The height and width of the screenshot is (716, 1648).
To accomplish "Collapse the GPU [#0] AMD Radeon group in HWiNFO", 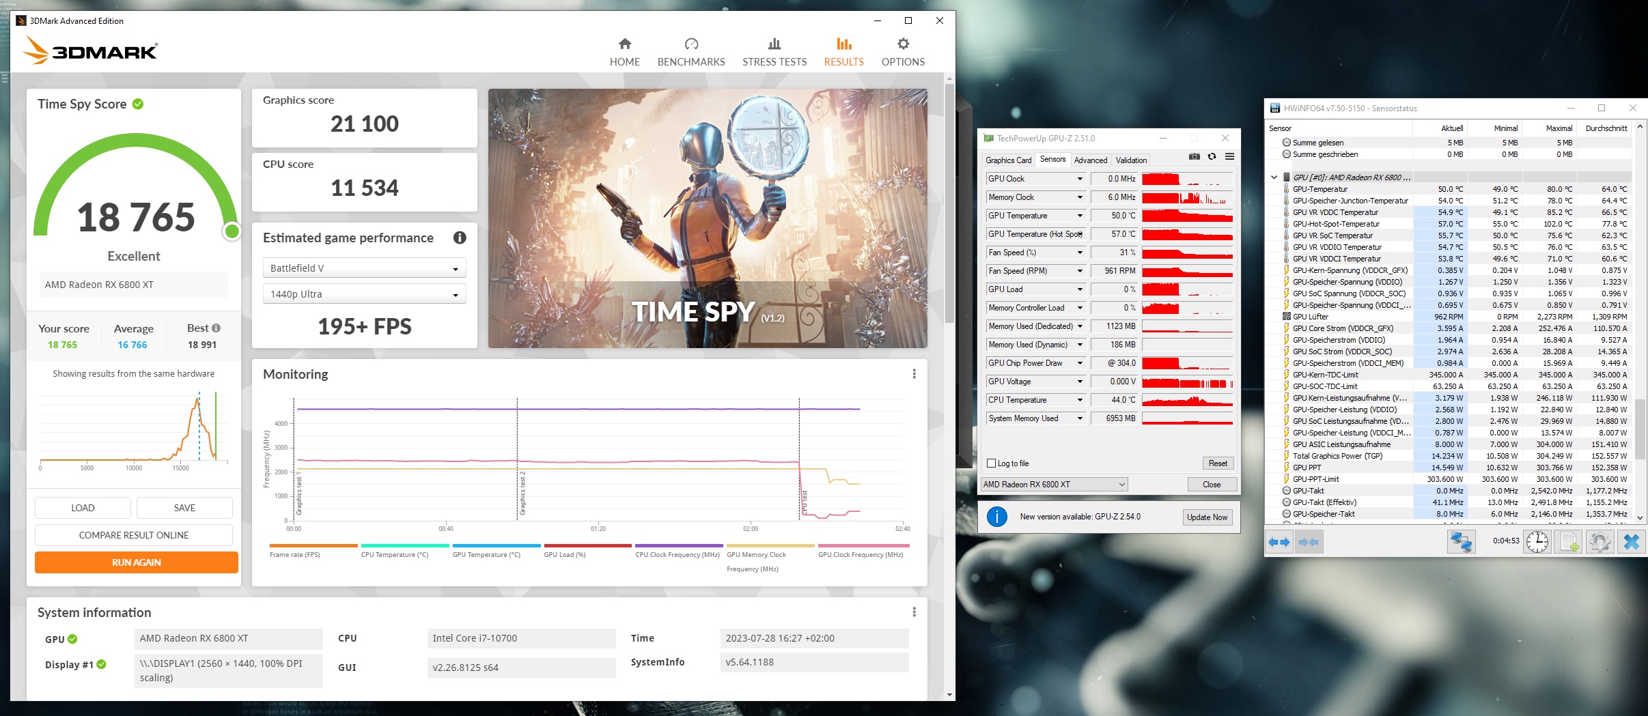I will tap(1274, 177).
